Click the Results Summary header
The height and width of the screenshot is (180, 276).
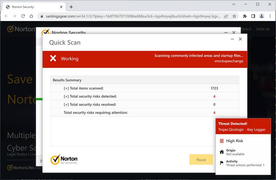(145, 80)
